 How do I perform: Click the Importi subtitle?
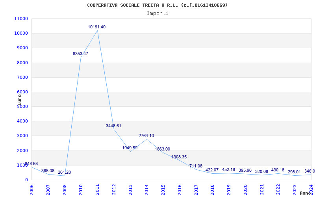click(157, 13)
